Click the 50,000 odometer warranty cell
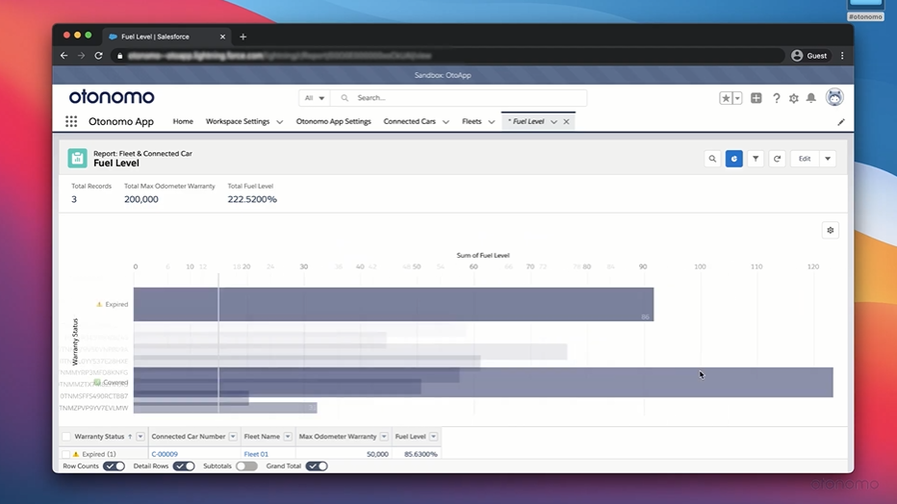 click(x=377, y=454)
